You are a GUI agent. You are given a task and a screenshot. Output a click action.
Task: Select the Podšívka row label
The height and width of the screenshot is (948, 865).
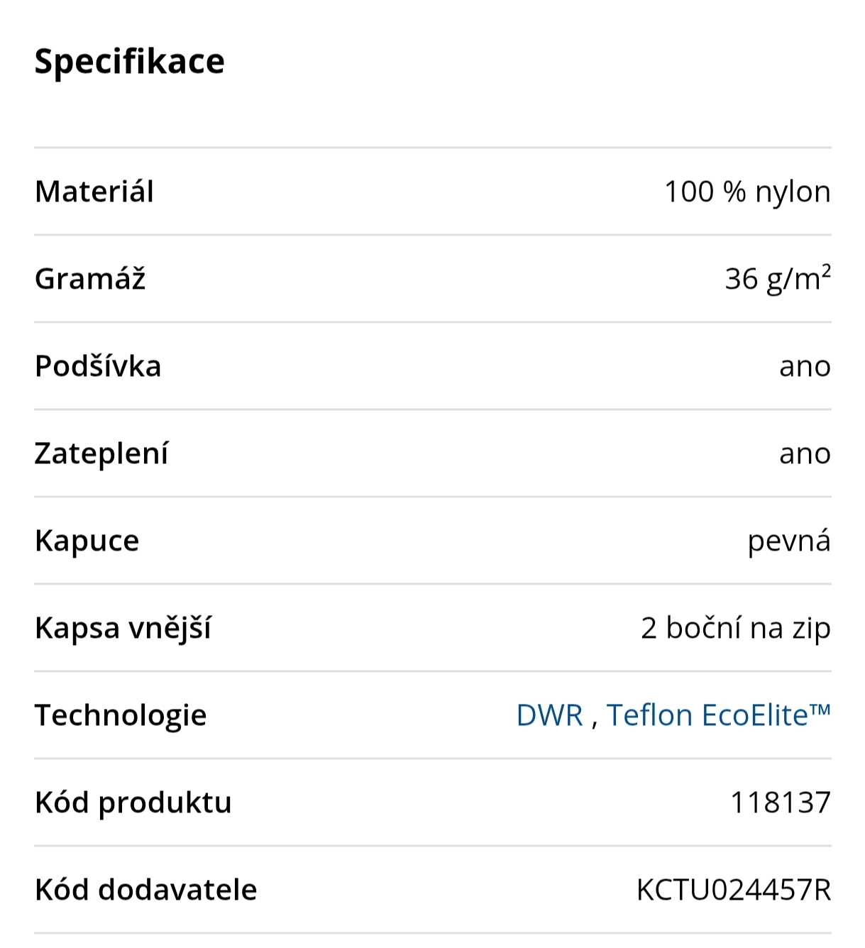click(x=98, y=366)
